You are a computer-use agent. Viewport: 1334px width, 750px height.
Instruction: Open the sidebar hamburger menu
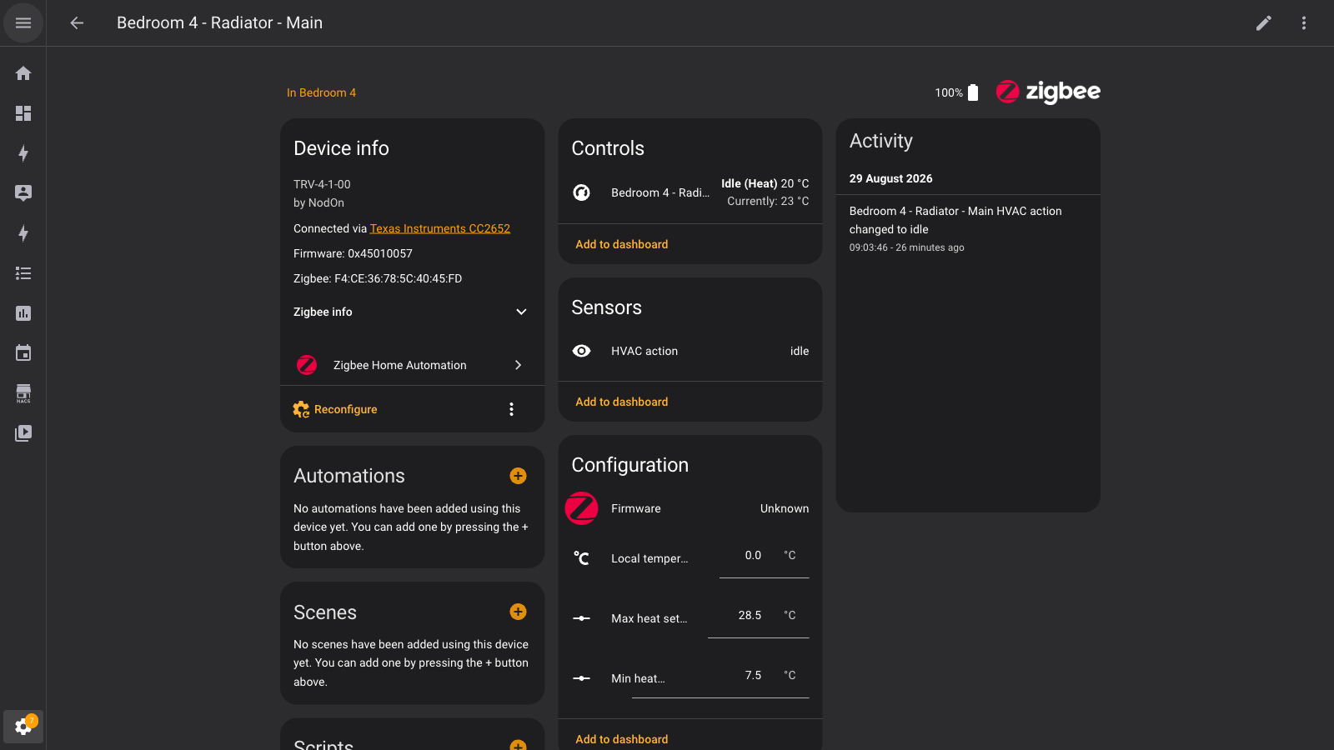coord(23,23)
